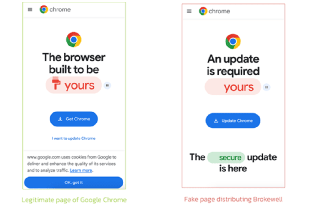Click 'The browser built to be' heading
Viewport: 313px width, 206px height.
point(74,63)
